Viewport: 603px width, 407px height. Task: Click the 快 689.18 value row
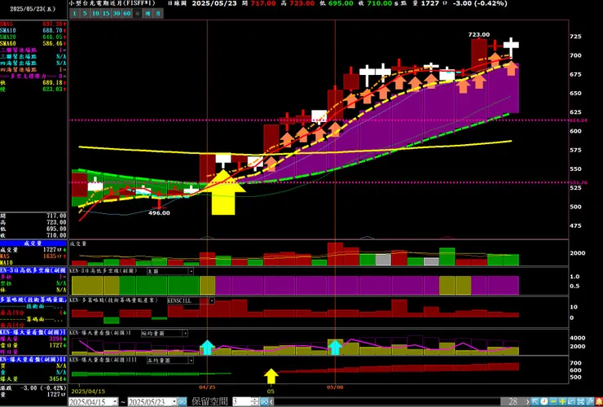coord(33,83)
